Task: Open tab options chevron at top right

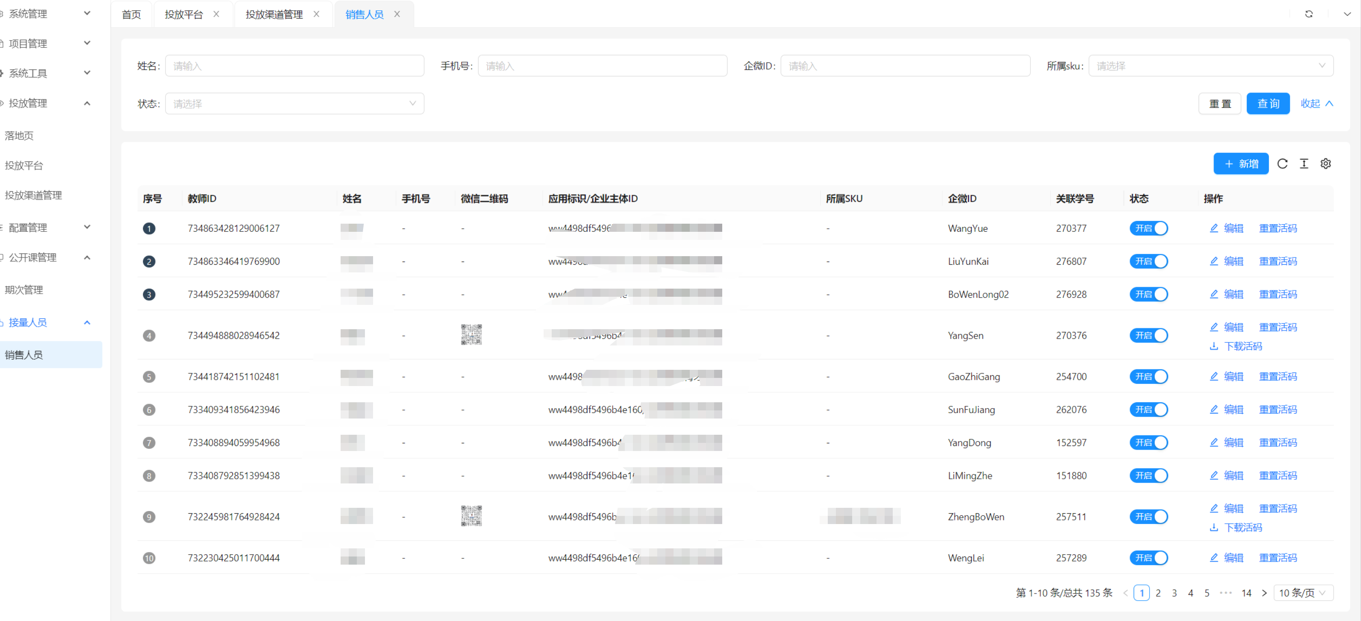Action: [1347, 14]
